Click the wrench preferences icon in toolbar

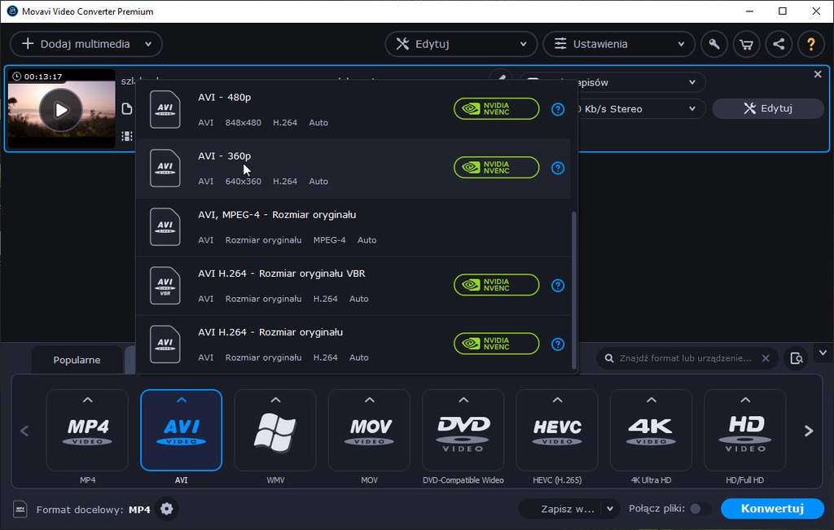coord(714,44)
